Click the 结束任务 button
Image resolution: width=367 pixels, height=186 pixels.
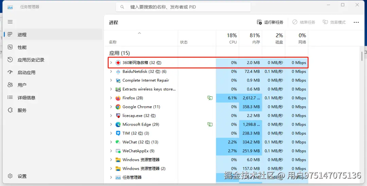(x=304, y=22)
